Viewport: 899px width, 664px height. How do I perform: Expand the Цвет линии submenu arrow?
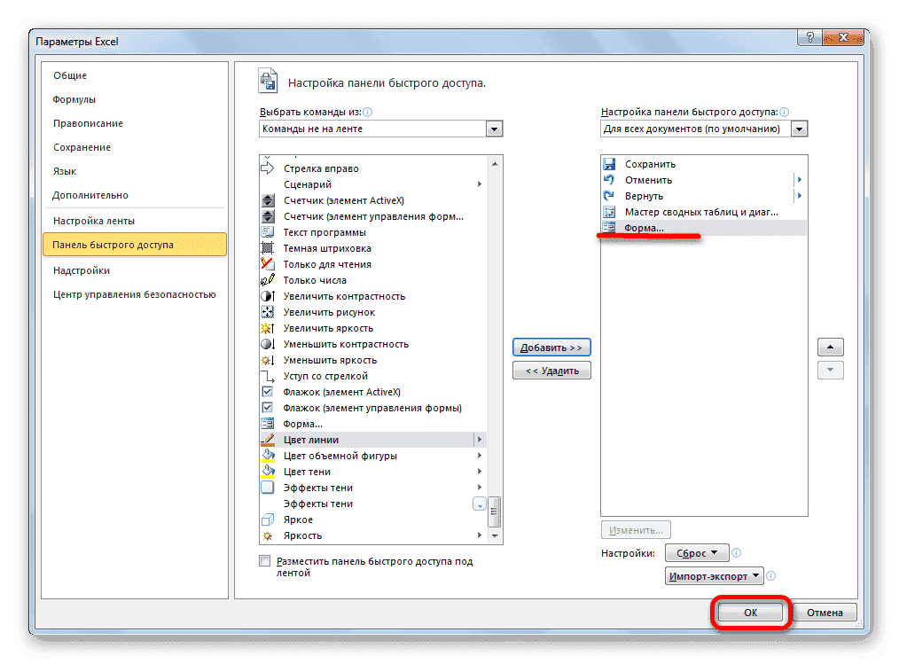coord(480,440)
